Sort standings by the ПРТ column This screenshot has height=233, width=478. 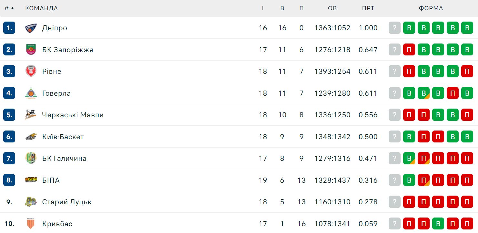coord(368,8)
